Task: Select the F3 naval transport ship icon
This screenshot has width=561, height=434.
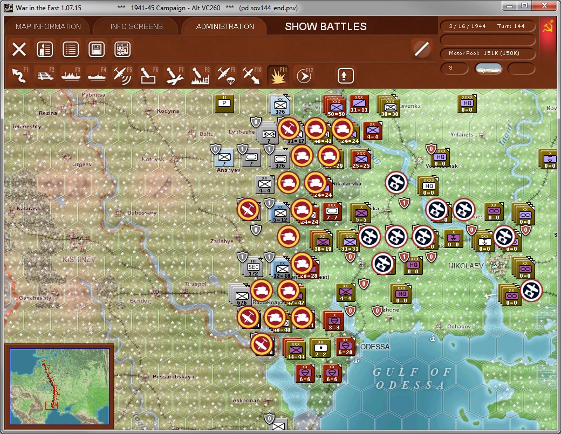Action: (71, 75)
